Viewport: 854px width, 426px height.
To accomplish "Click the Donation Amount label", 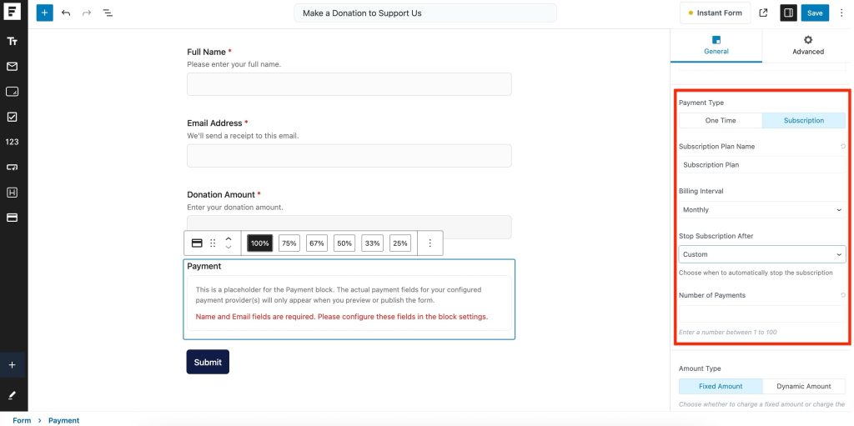I will tap(221, 194).
